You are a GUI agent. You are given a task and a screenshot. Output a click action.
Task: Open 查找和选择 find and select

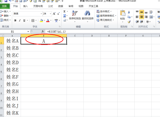87,16
